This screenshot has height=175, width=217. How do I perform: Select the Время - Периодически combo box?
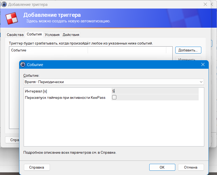point(114,82)
